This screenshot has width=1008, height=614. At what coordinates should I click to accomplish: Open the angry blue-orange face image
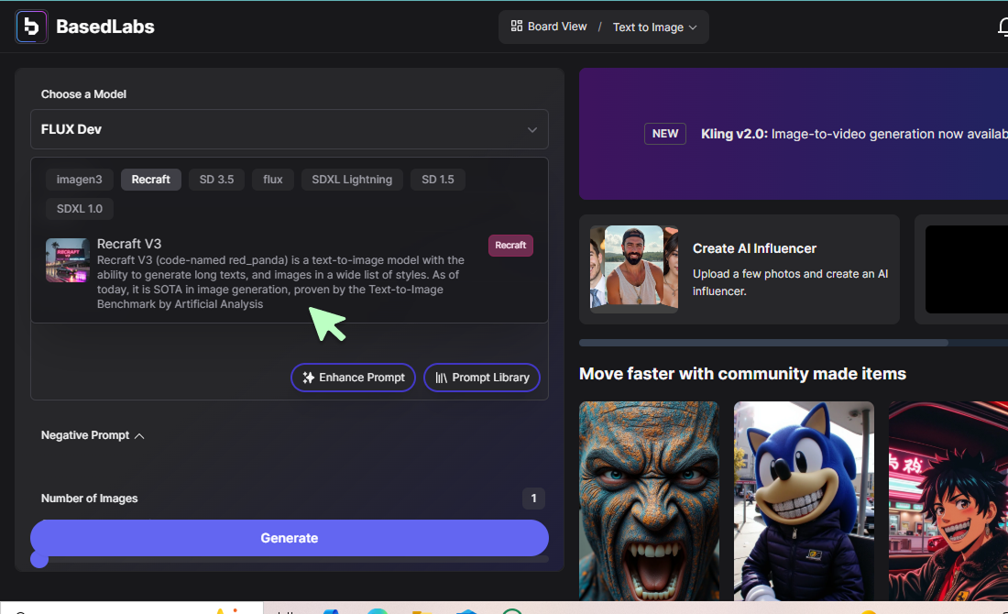pos(649,501)
